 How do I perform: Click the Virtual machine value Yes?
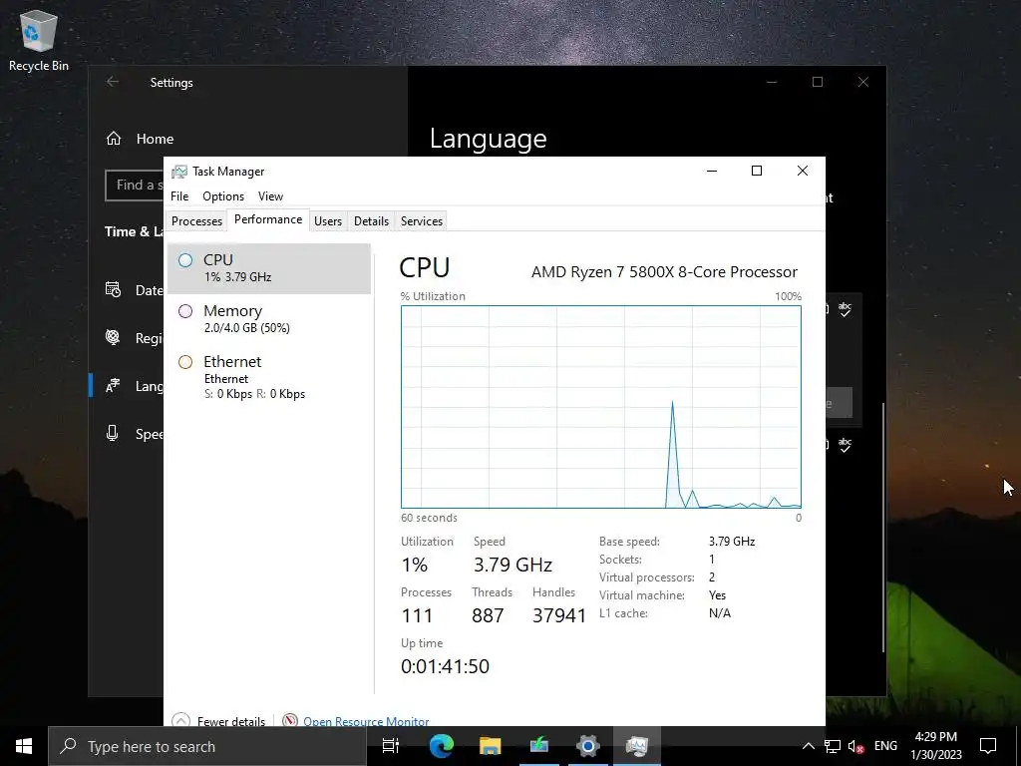point(717,595)
